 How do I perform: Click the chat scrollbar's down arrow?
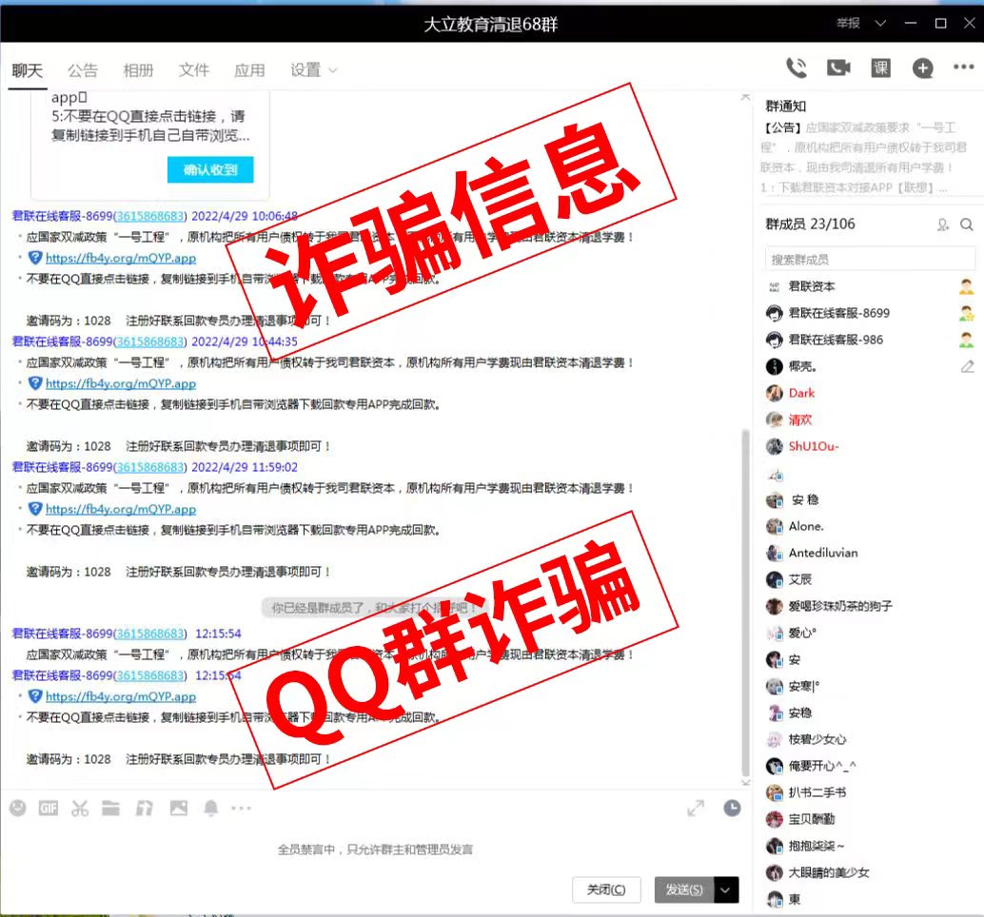click(745, 783)
